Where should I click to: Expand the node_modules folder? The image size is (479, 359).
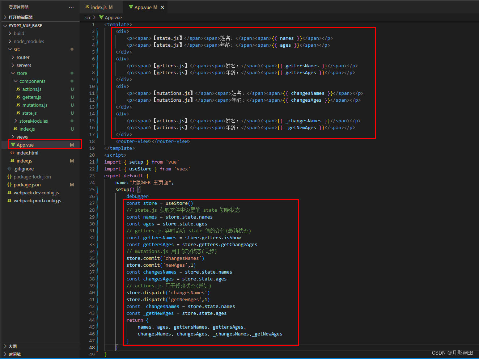point(10,41)
